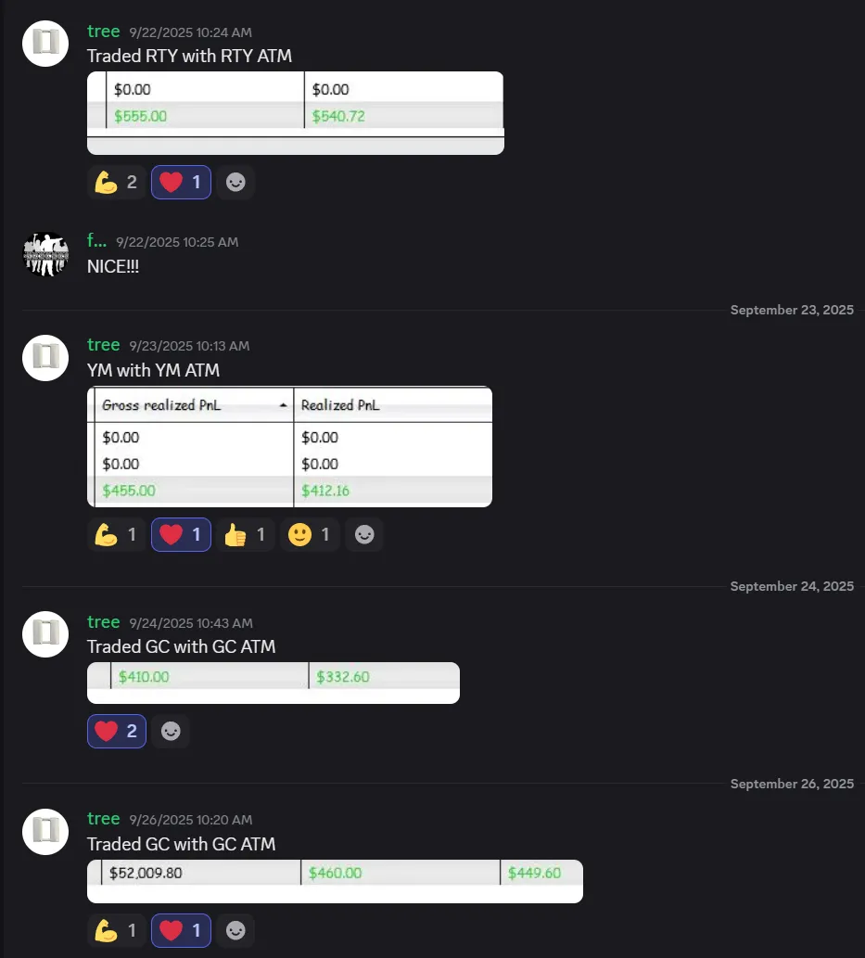
Task: Click the avatar beside the NICE!!! message
Action: pos(45,254)
